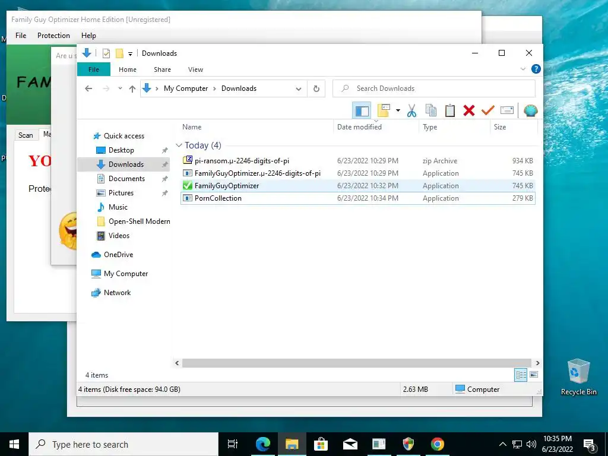Click Search Downloads input field
The height and width of the screenshot is (456, 608).
(434, 88)
